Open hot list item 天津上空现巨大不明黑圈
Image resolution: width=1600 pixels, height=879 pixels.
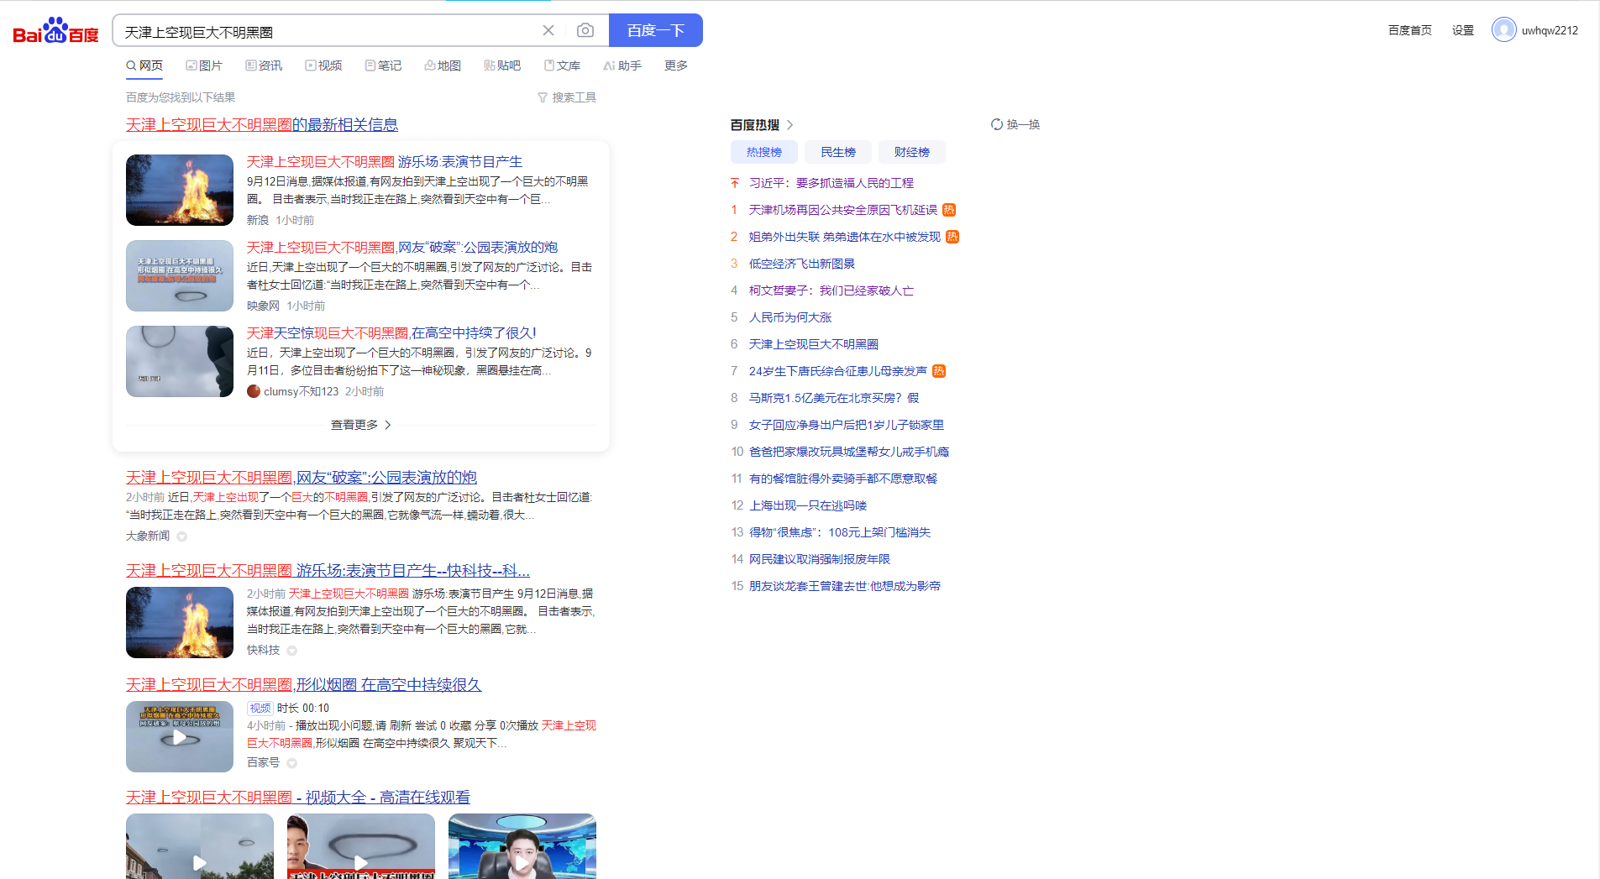pyautogui.click(x=814, y=344)
